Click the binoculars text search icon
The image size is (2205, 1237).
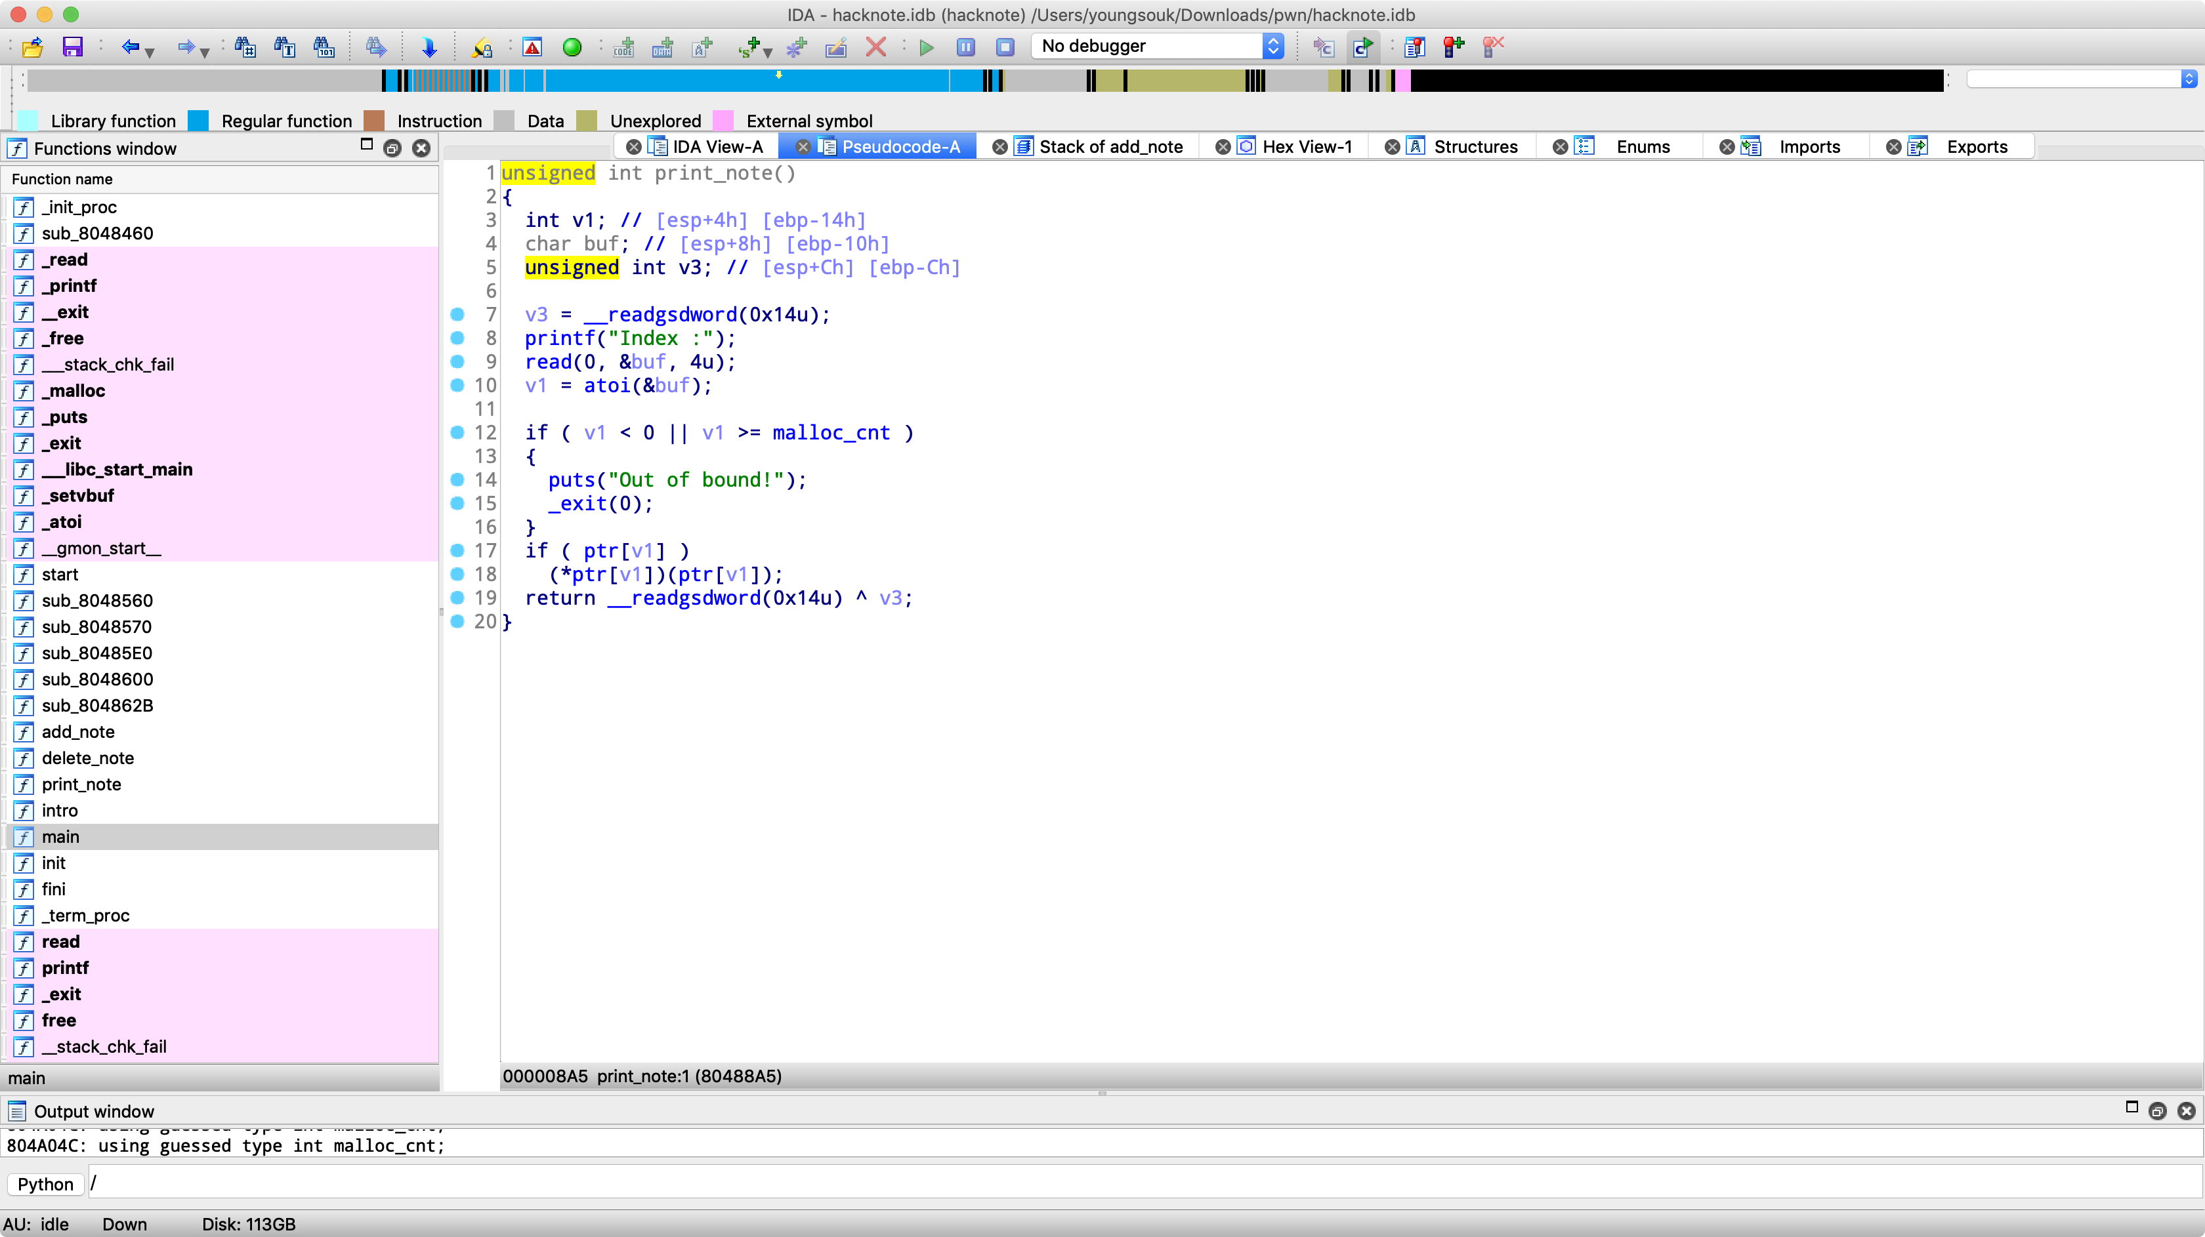click(x=284, y=47)
